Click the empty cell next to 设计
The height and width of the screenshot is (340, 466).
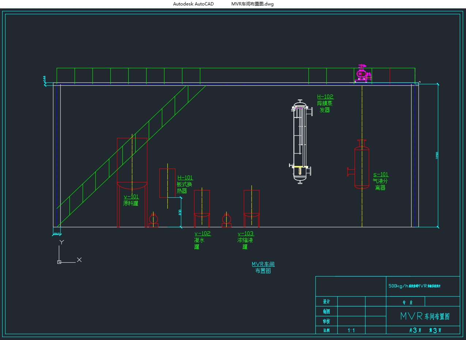[x=351, y=301]
